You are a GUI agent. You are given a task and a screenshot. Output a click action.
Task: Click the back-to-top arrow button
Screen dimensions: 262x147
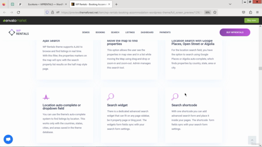point(252,140)
